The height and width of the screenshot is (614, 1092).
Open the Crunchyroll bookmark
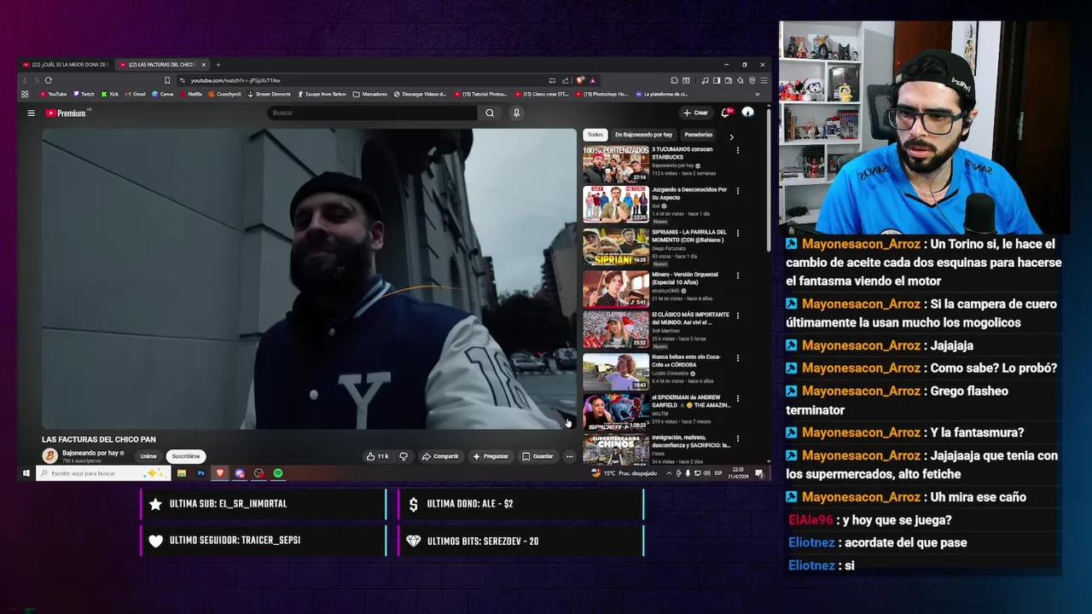pos(224,94)
